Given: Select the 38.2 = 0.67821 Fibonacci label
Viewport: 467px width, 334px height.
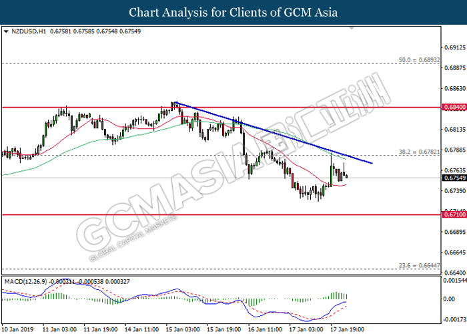Looking at the screenshot, I should click(419, 152).
